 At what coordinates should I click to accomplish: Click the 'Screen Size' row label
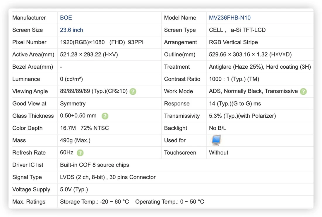(x=28, y=30)
